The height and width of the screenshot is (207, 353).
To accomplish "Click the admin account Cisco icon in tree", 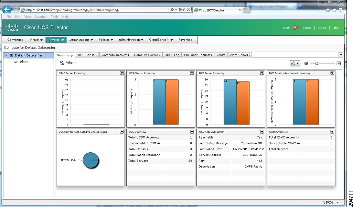I will [x=16, y=62].
